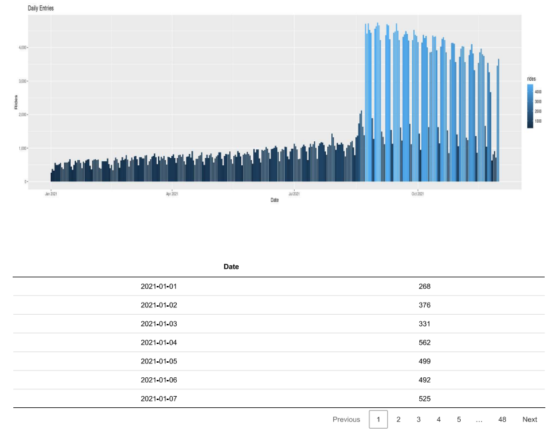Viewport: 556px width, 438px height.
Task: Click the Apr 2021 axis label
Action: pos(172,194)
